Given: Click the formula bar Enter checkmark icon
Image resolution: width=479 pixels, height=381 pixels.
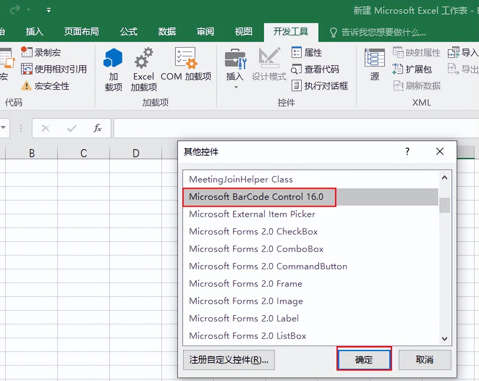Looking at the screenshot, I should coord(72,128).
